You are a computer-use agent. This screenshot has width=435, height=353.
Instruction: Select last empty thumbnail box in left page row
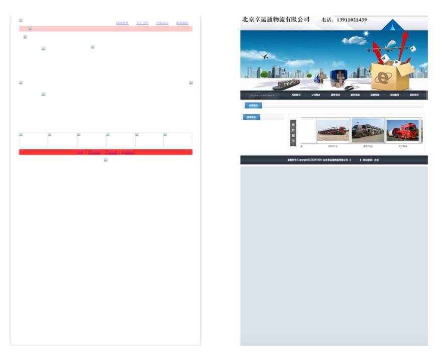(178, 140)
